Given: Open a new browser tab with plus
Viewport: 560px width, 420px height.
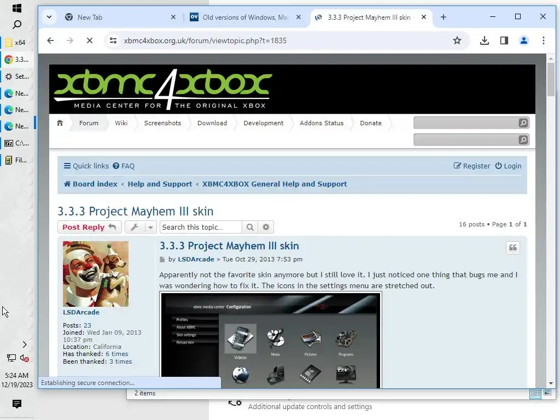Looking at the screenshot, I should [x=443, y=17].
